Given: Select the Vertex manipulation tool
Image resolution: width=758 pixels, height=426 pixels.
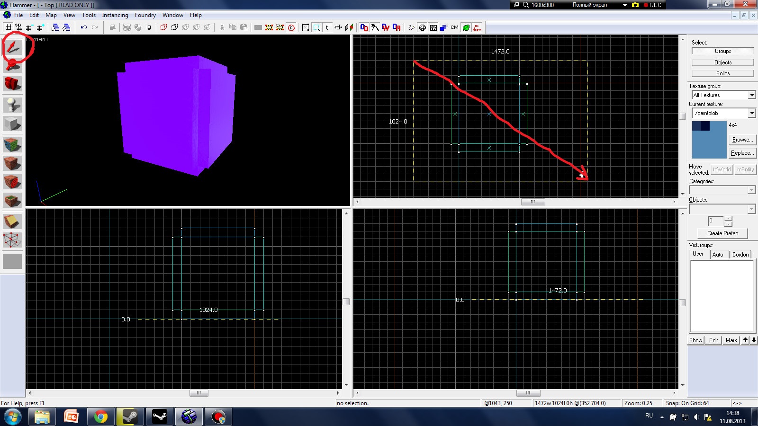Looking at the screenshot, I should pos(12,240).
